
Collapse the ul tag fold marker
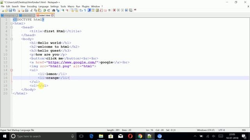tap(11, 70)
